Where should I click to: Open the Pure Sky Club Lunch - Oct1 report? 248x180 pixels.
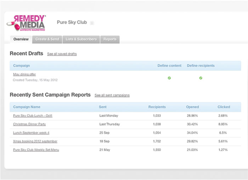coord(33,116)
